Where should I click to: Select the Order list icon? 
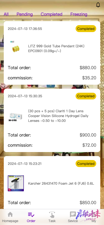[31, 215]
